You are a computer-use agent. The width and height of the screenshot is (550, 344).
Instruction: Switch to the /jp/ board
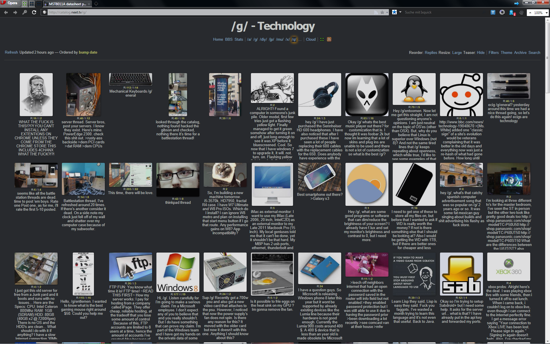[x=271, y=40]
